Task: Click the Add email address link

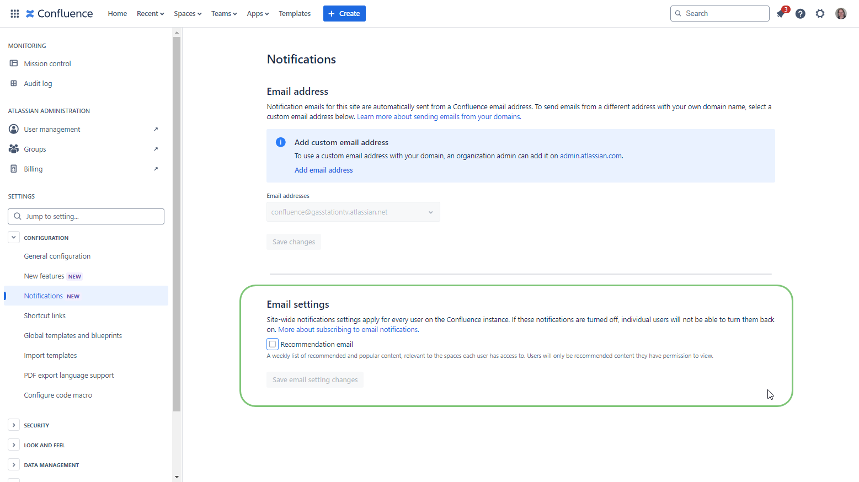Action: click(x=323, y=170)
